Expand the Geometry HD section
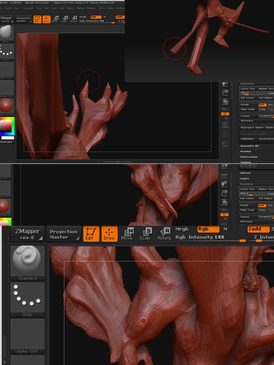 [x=249, y=146]
